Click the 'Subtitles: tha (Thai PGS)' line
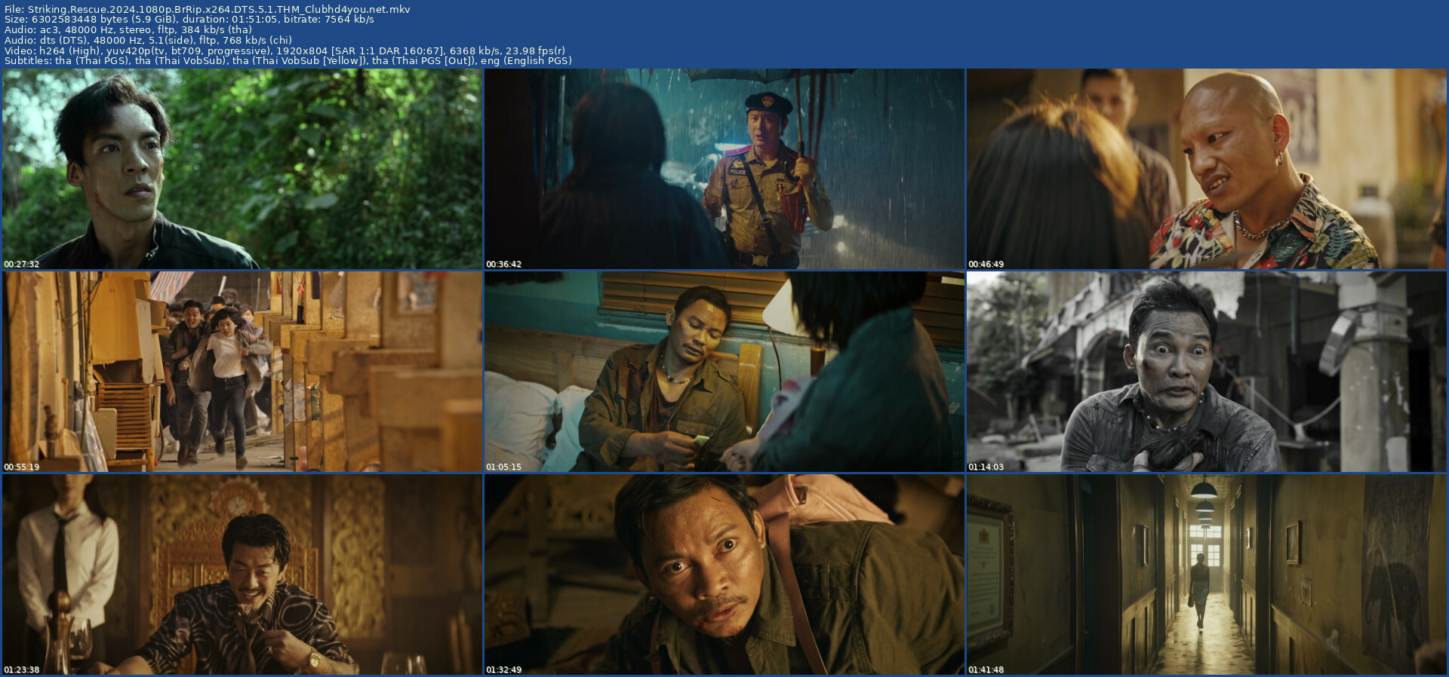 288,60
